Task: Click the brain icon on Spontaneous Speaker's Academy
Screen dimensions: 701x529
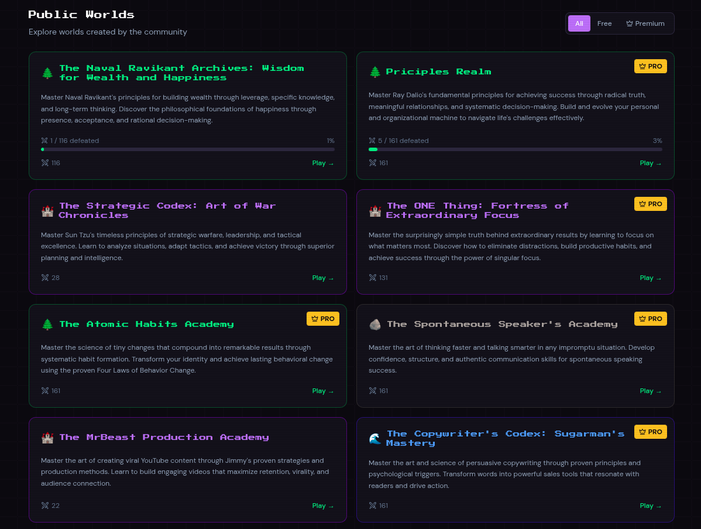Action: pos(375,324)
